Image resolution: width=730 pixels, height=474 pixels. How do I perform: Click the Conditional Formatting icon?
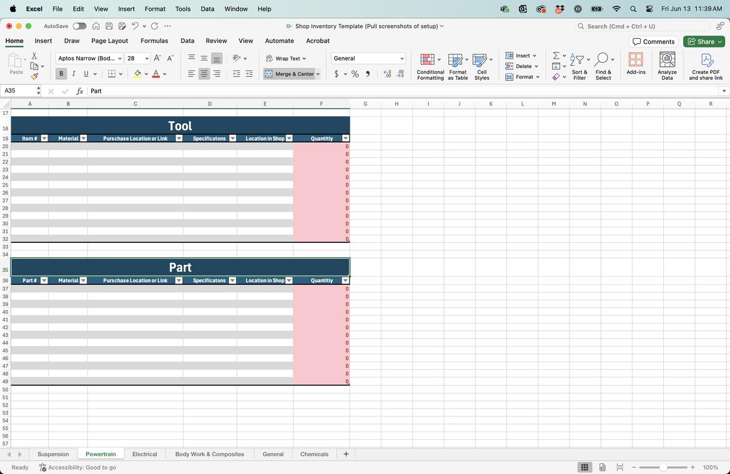(427, 61)
